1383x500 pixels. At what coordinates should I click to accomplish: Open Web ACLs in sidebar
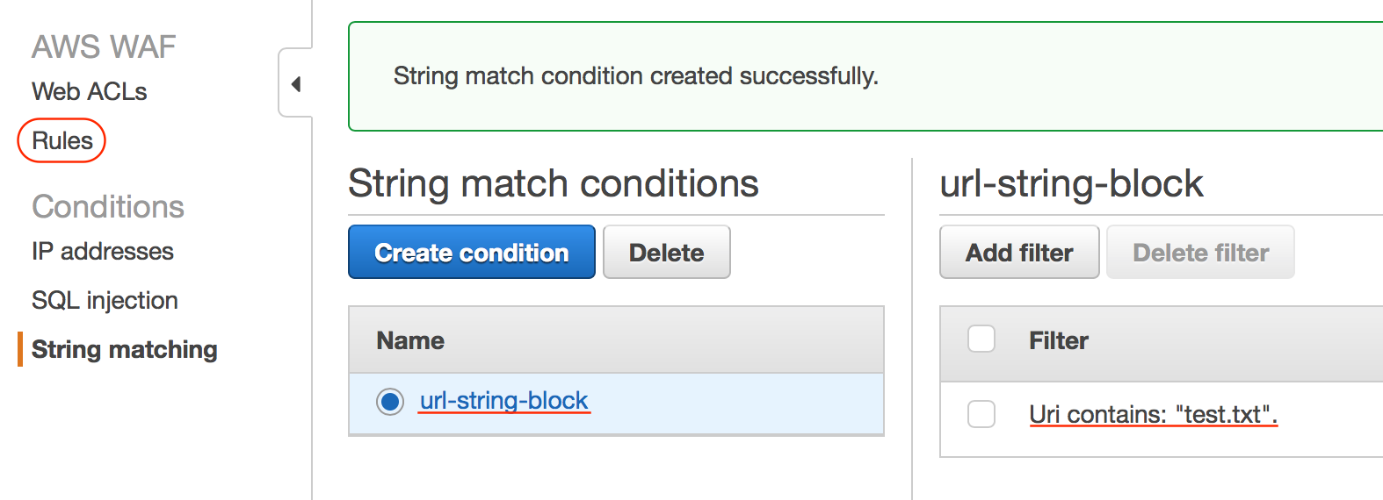[89, 92]
